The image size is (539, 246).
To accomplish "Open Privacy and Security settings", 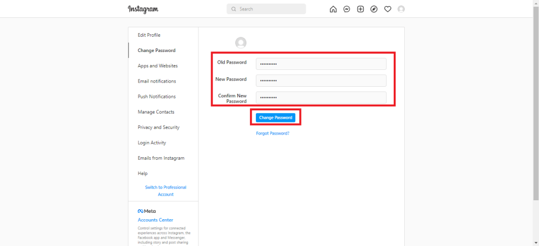I will click(x=158, y=127).
